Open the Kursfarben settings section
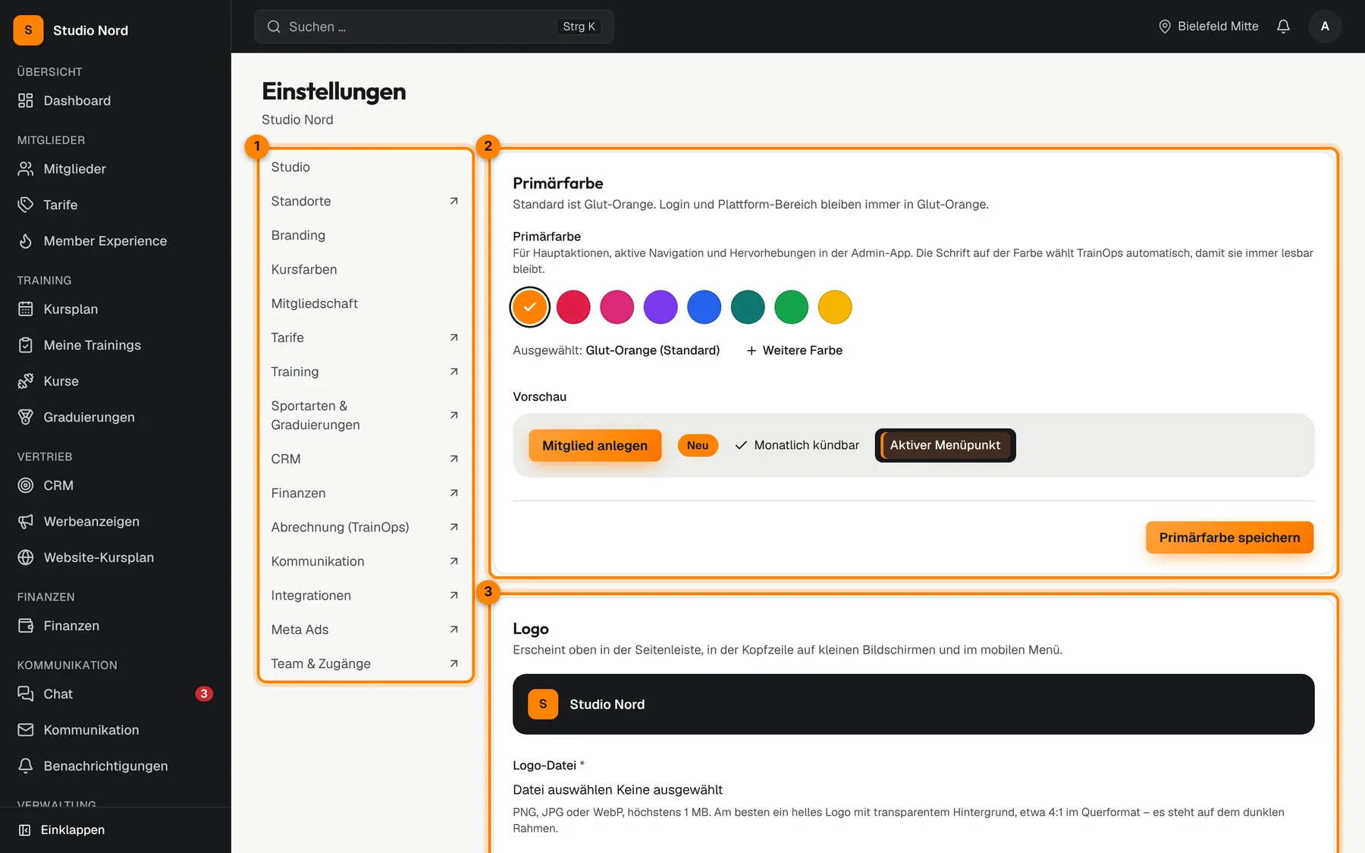Image resolution: width=1365 pixels, height=853 pixels. click(x=366, y=269)
